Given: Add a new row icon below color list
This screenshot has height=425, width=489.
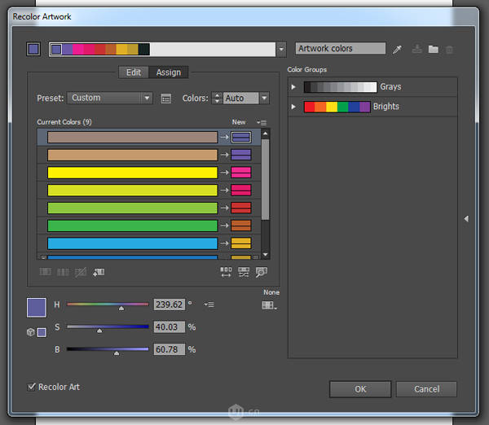Looking at the screenshot, I should pyautogui.click(x=99, y=272).
